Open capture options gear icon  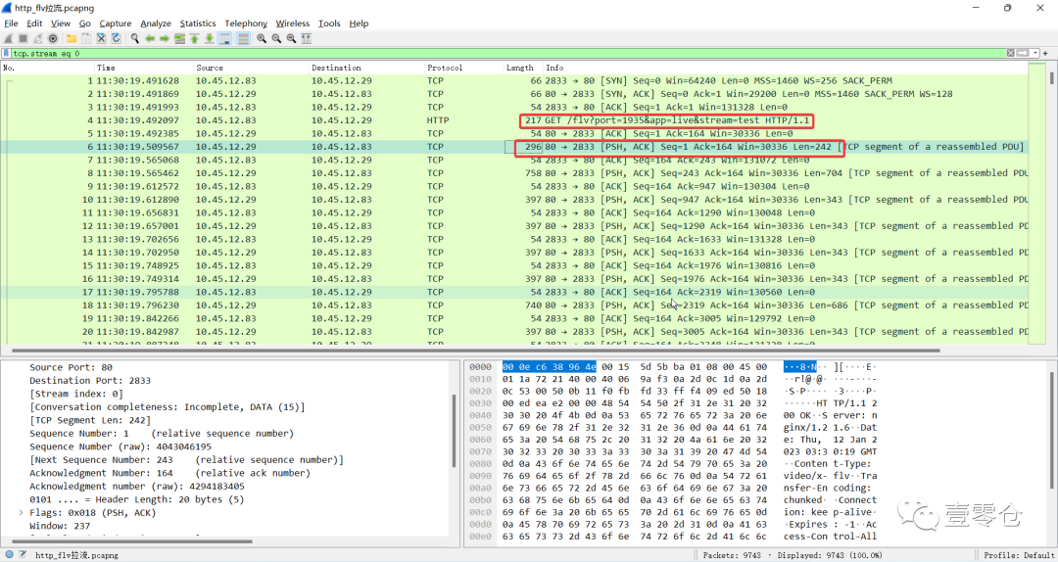point(54,38)
